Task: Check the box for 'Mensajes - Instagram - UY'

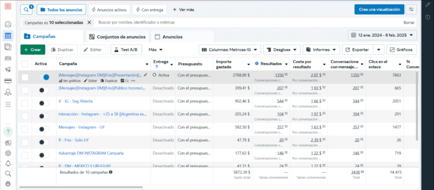Action: pyautogui.click(x=25, y=129)
